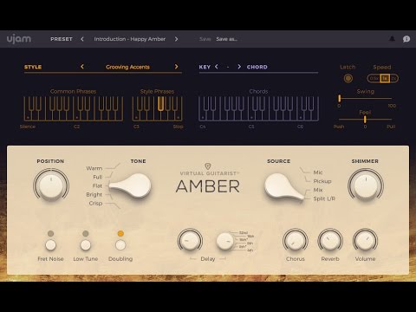
Task: Go to the next preset arrow
Action: point(176,39)
